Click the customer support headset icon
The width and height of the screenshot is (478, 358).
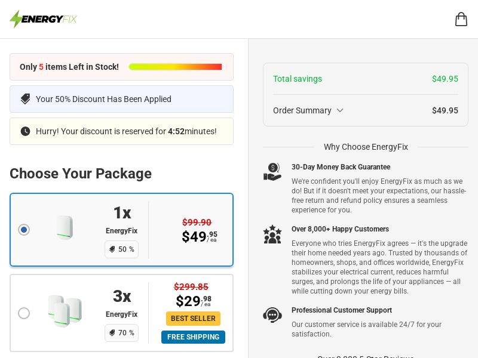coord(272,315)
